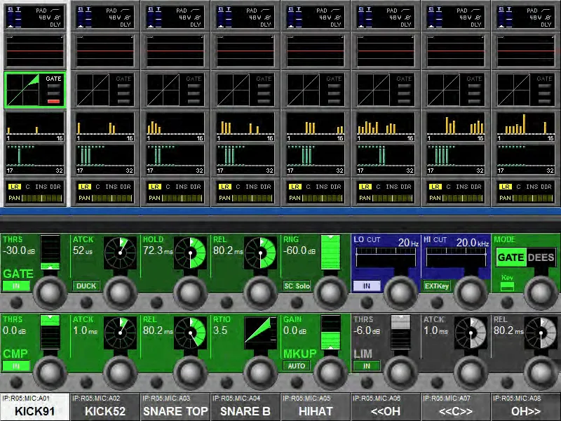Click the compressor attack 1.0 ms dial
The width and height of the screenshot is (561, 421).
coord(120,333)
